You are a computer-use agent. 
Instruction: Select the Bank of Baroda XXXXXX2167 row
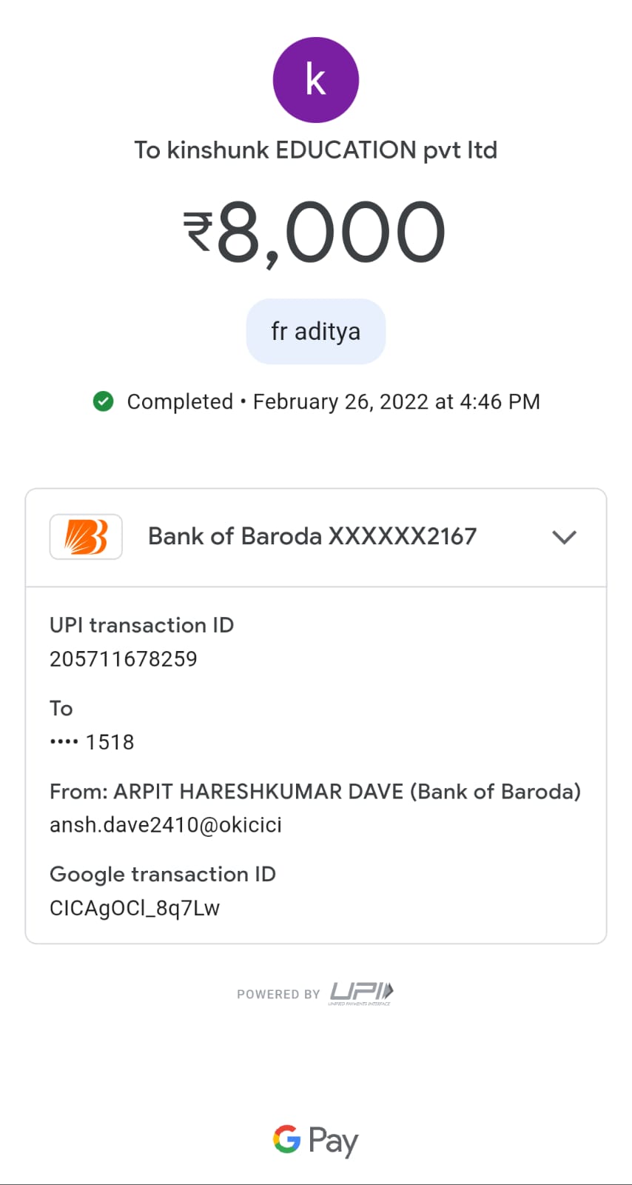[x=312, y=536]
